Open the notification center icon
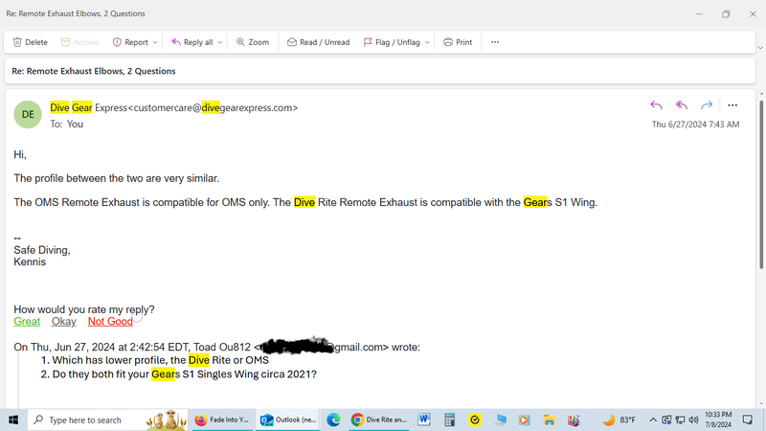The width and height of the screenshot is (766, 431). pos(748,420)
